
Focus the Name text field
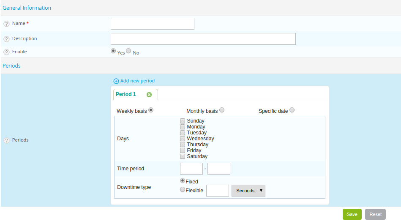click(152, 24)
